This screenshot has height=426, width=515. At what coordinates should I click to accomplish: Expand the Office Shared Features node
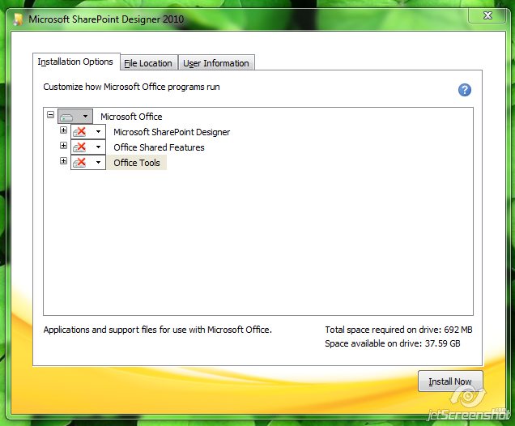[x=63, y=145]
